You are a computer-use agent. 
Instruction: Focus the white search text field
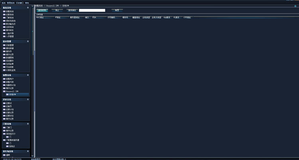coord(92,10)
